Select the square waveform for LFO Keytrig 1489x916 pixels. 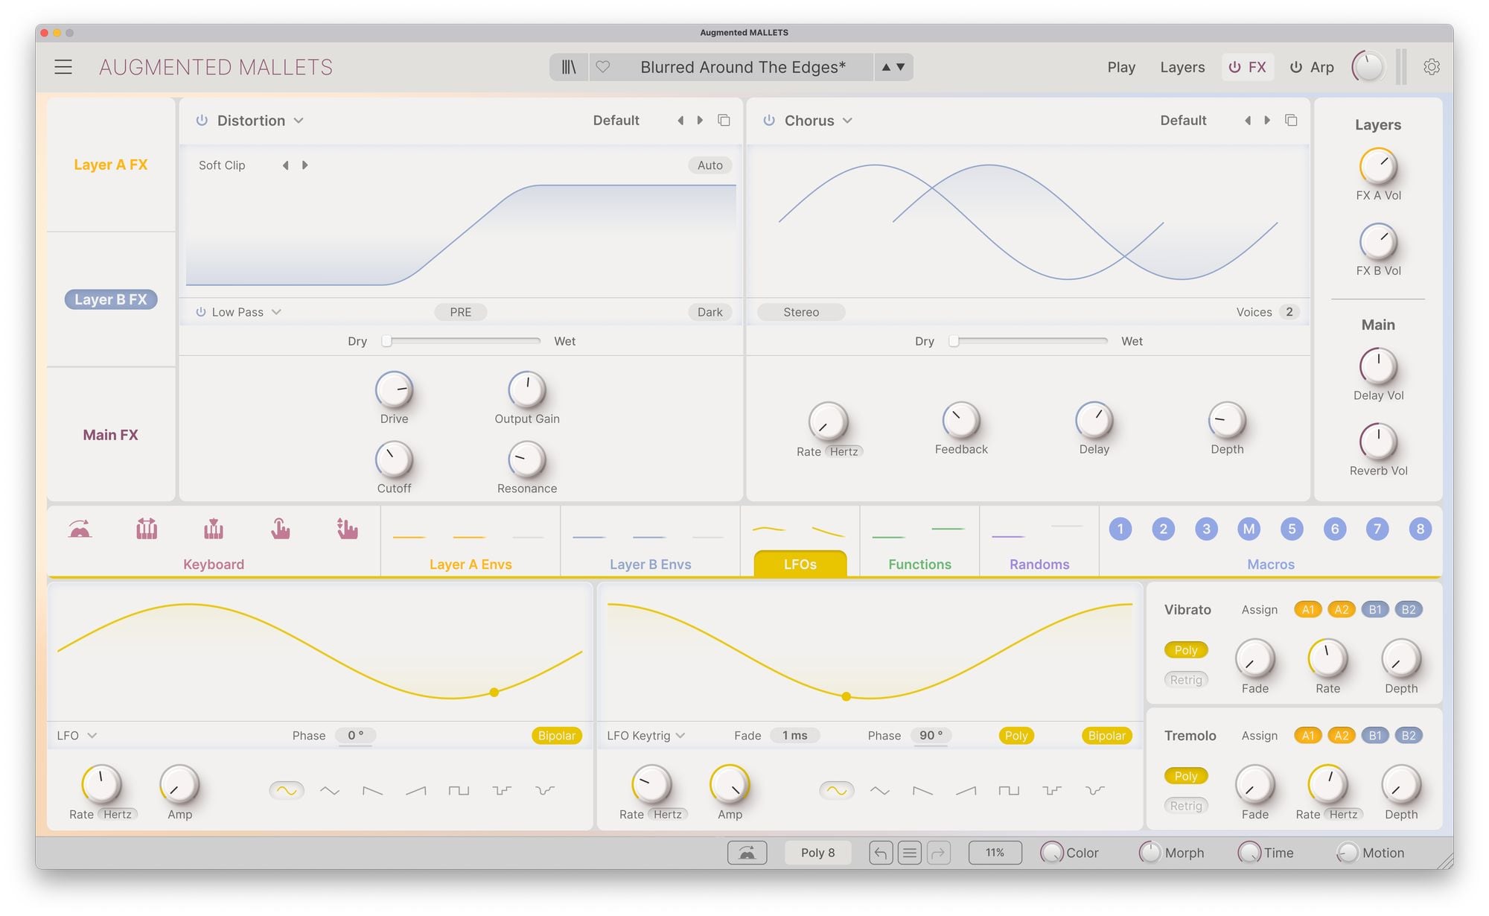1009,790
